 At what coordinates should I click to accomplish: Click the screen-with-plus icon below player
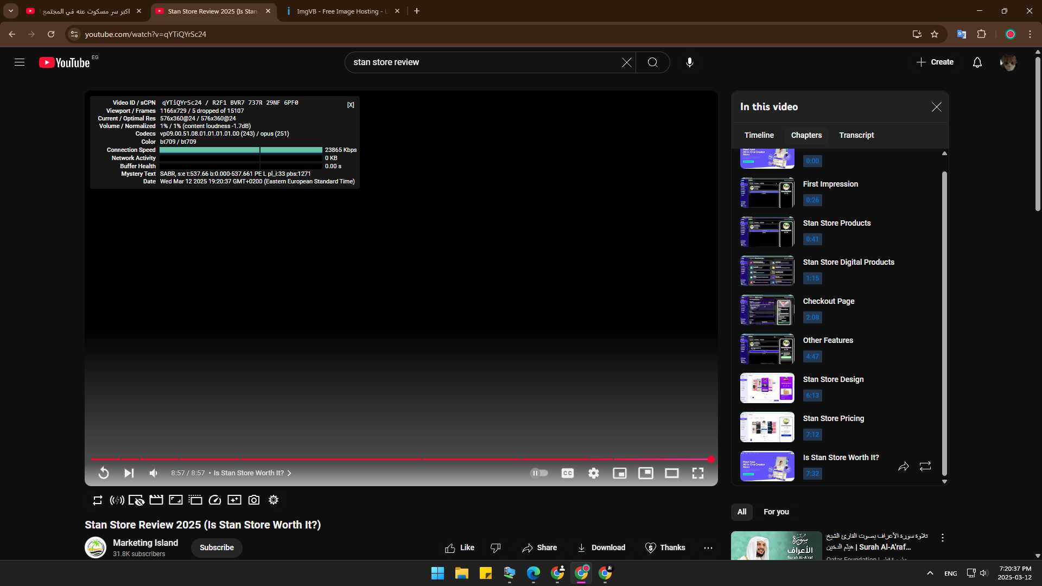[234, 500]
